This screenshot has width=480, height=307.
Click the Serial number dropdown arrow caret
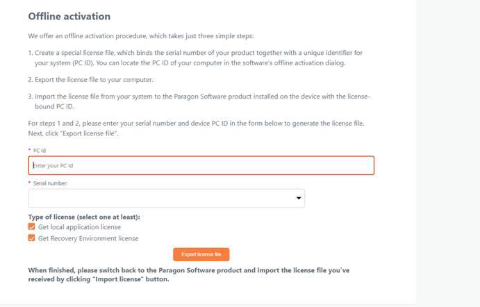pos(299,198)
